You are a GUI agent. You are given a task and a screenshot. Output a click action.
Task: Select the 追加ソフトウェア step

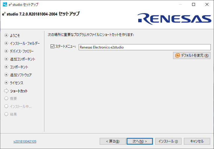pos(21,75)
